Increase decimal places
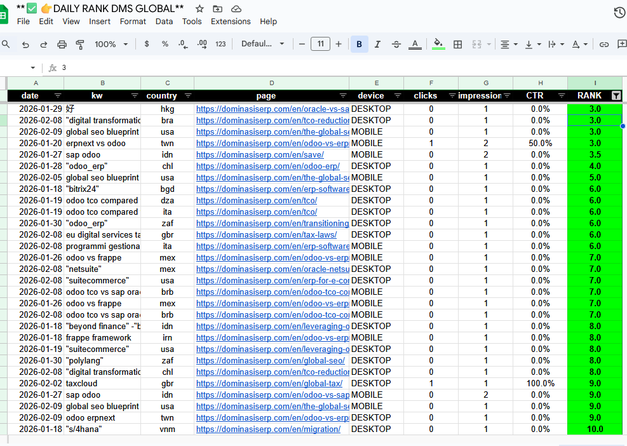 pyautogui.click(x=202, y=44)
